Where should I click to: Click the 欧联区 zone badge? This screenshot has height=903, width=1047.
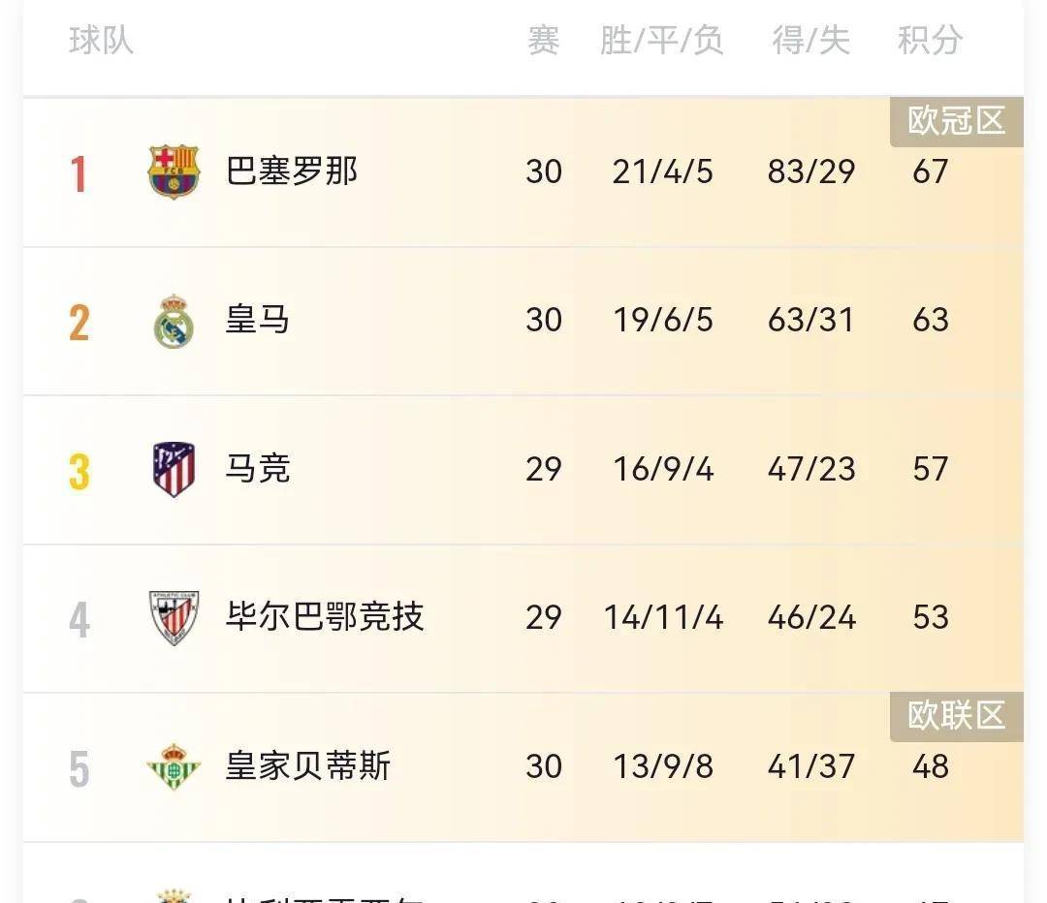tap(956, 716)
